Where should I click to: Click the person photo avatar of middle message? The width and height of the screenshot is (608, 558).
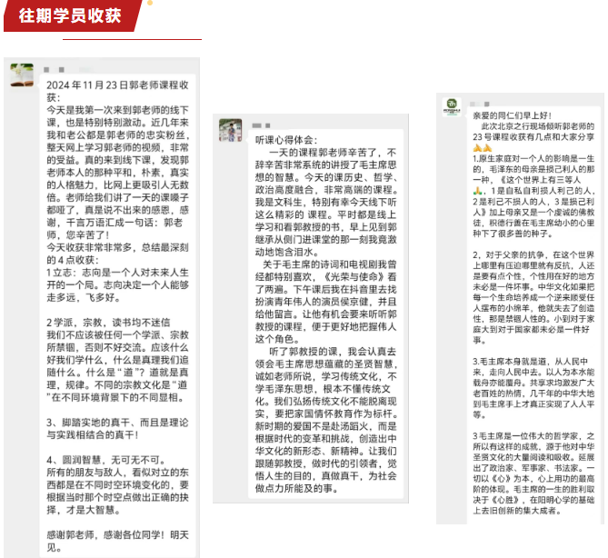tap(230, 130)
